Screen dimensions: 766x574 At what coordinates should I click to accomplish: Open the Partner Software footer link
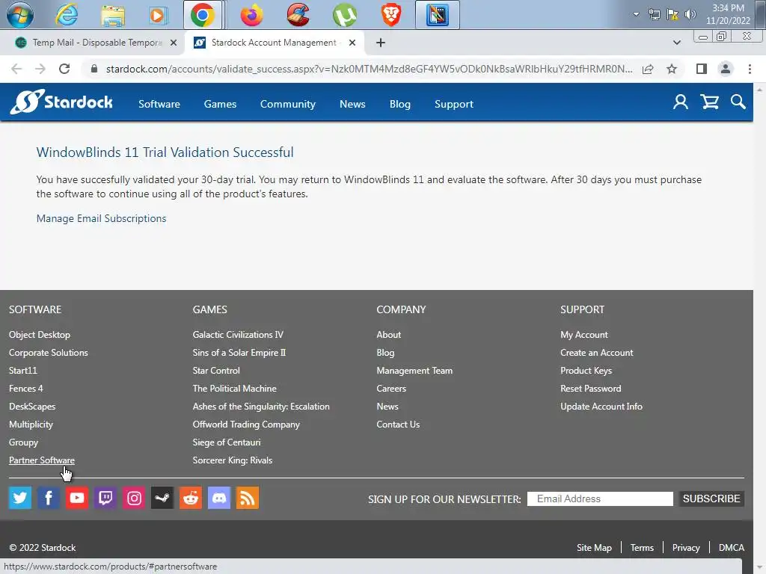pyautogui.click(x=42, y=460)
